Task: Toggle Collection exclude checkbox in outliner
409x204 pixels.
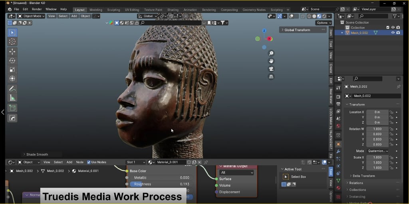Action: (388, 28)
